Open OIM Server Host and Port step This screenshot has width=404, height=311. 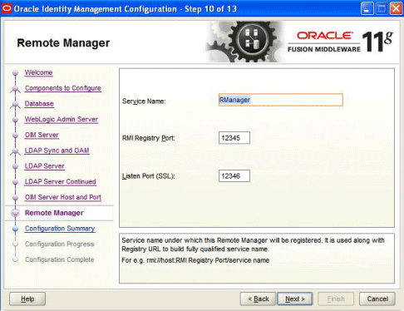(x=63, y=197)
